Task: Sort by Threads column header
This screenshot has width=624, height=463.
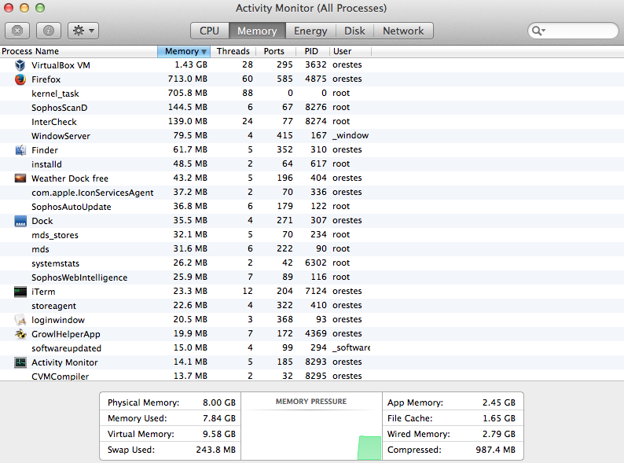Action: tap(233, 51)
